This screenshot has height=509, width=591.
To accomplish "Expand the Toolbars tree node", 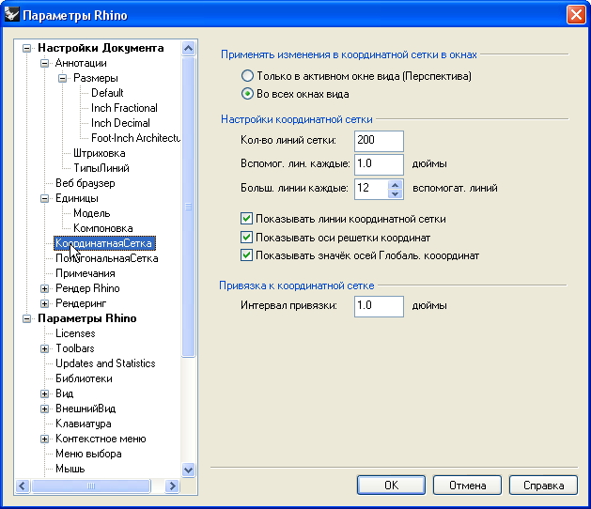I will pyautogui.click(x=44, y=348).
